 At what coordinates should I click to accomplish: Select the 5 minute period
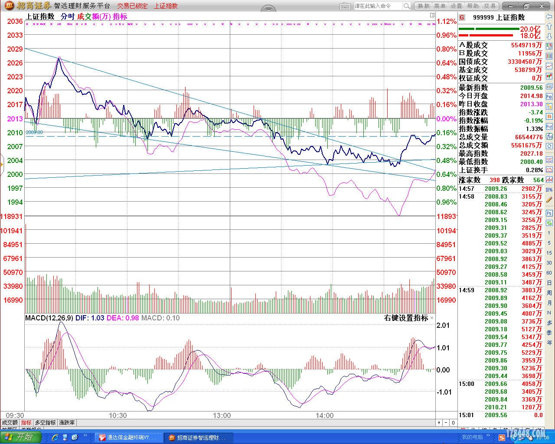(549, 243)
